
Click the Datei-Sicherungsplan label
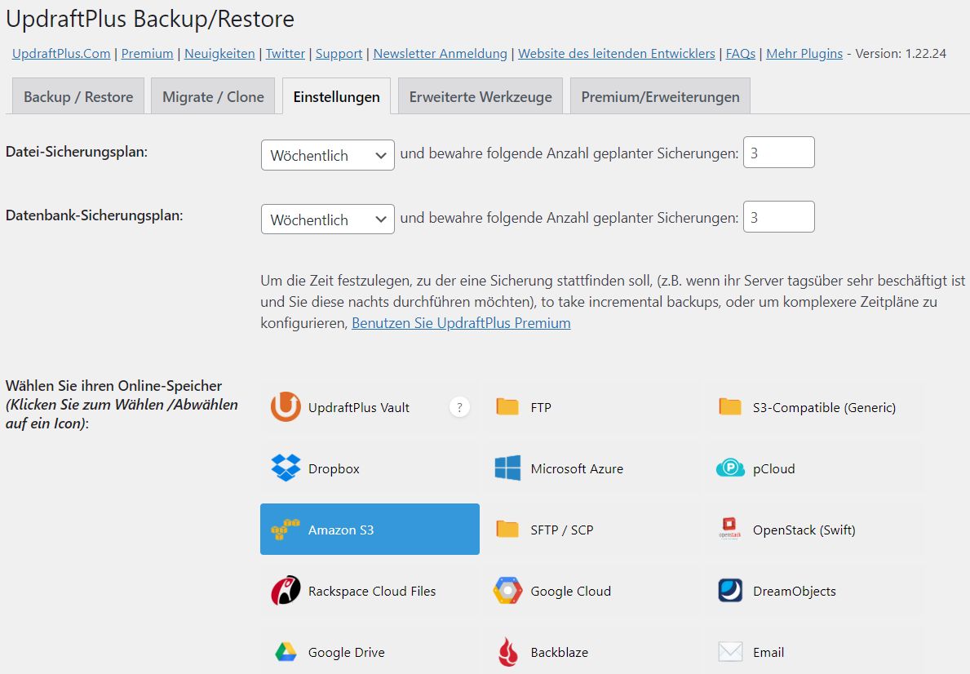click(x=77, y=152)
